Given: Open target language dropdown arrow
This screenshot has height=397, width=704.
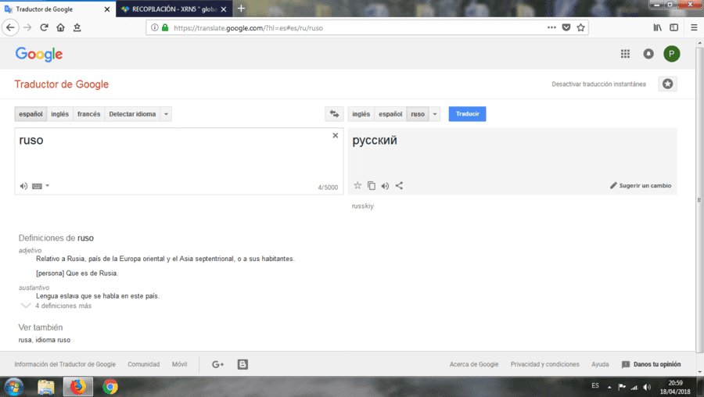Looking at the screenshot, I should point(435,114).
